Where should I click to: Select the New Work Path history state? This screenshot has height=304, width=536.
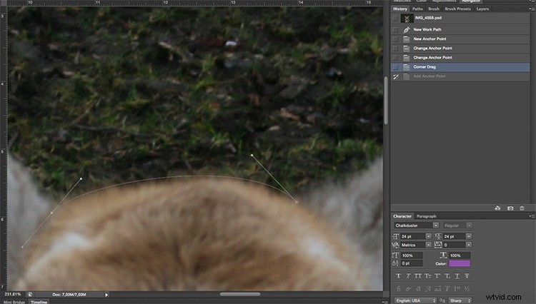[460, 30]
